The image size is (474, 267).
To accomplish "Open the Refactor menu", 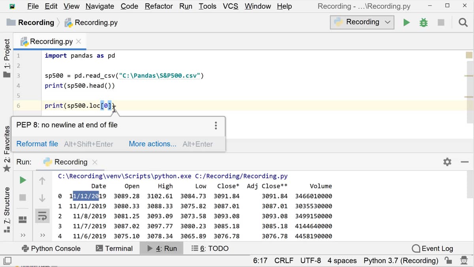I will point(159,6).
